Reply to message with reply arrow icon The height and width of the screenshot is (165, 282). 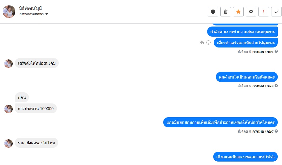[x=202, y=42]
